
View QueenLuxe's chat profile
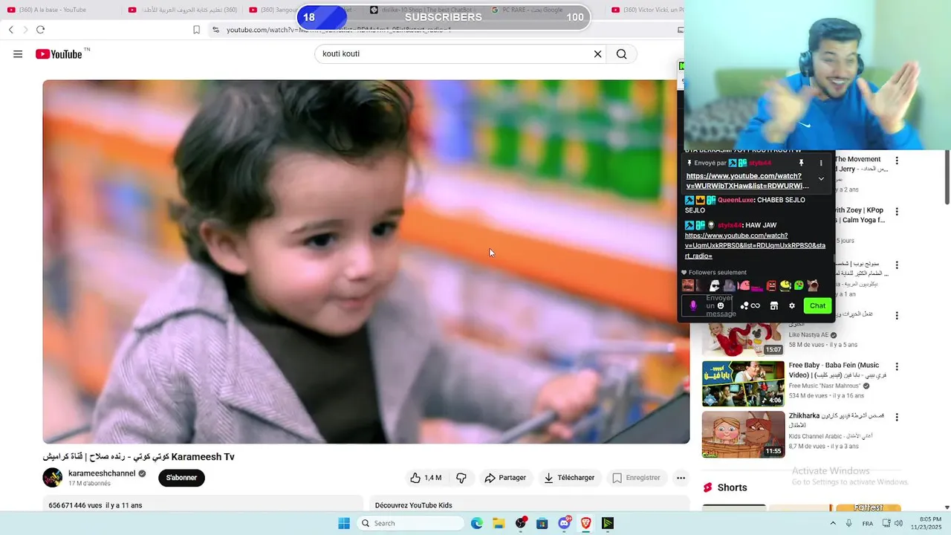tap(736, 200)
